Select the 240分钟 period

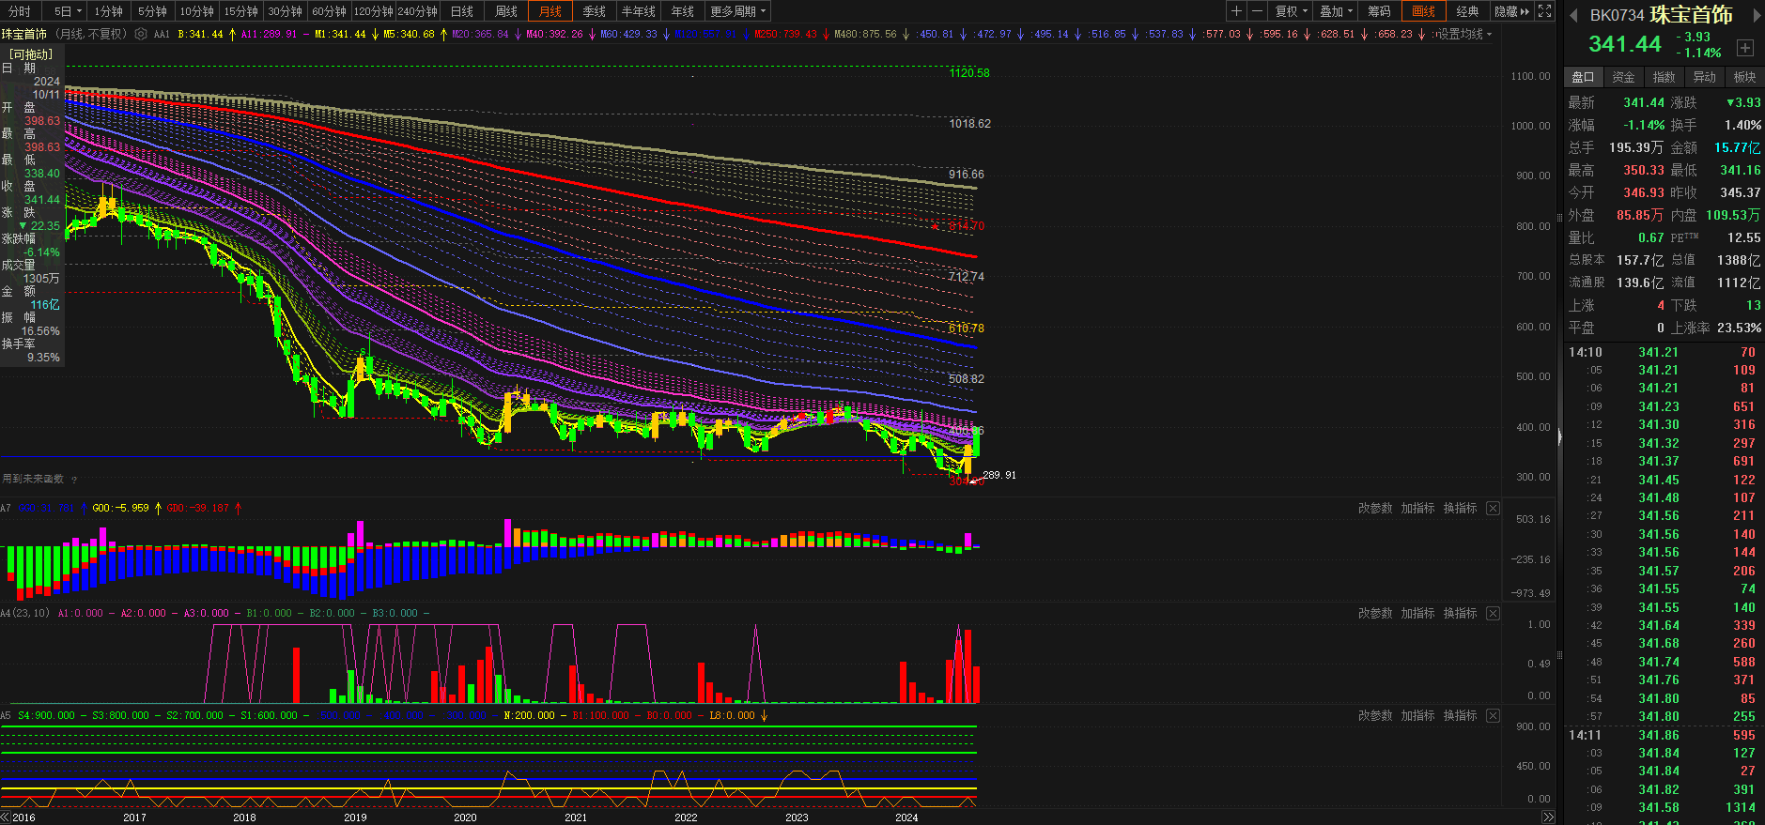418,11
